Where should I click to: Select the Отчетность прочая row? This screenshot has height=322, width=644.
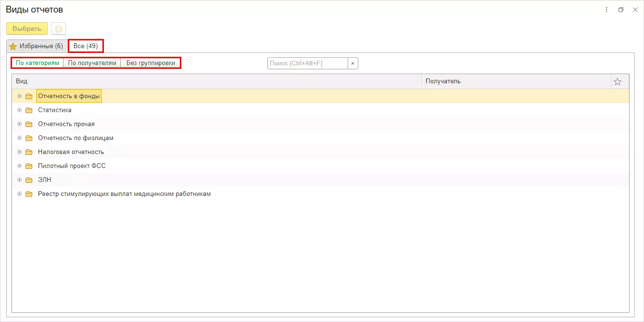(320, 124)
